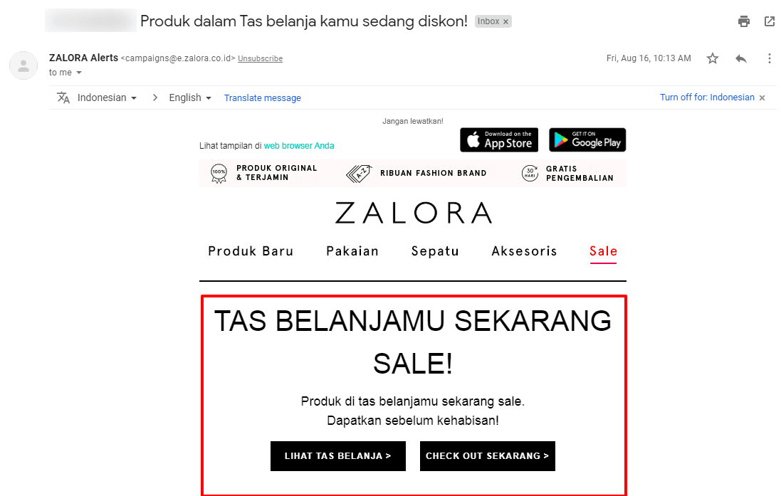Dismiss the Turn off for Indonesian bar
Screen dimensions: 781x496
(762, 97)
